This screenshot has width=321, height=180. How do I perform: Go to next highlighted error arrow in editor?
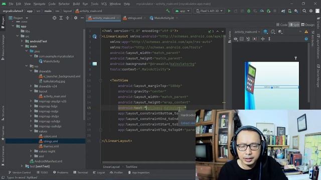223,31
